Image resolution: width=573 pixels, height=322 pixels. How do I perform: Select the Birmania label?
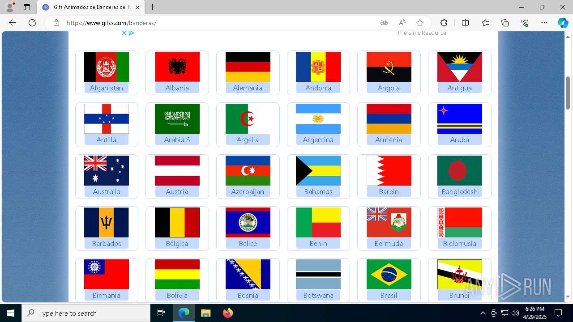pos(107,296)
